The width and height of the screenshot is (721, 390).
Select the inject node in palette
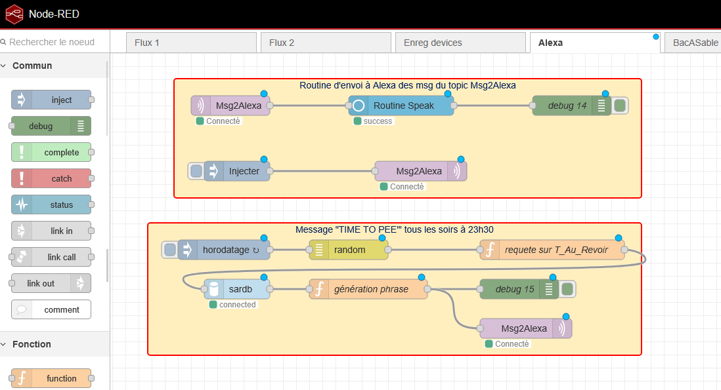[51, 100]
